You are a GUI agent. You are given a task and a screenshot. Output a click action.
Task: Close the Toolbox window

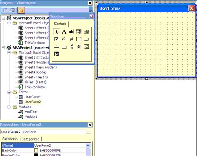tap(91, 16)
